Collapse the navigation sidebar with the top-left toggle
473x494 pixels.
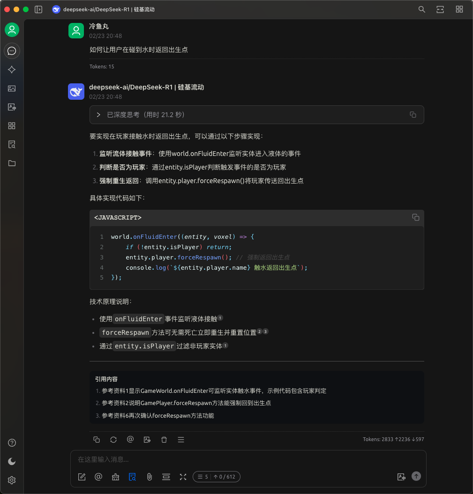[38, 9]
